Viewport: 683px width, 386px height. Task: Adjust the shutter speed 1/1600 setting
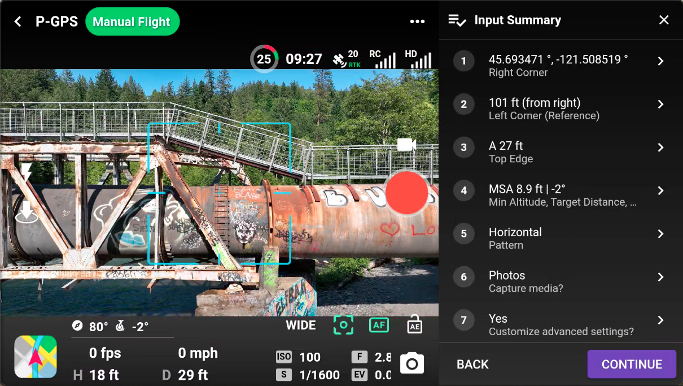pyautogui.click(x=308, y=375)
